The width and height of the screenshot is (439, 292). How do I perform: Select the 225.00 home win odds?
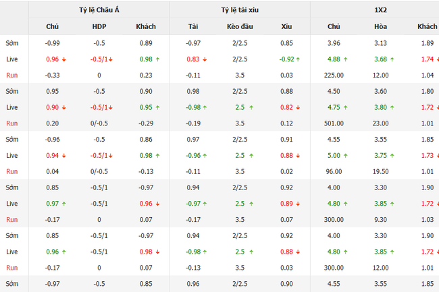(333, 75)
